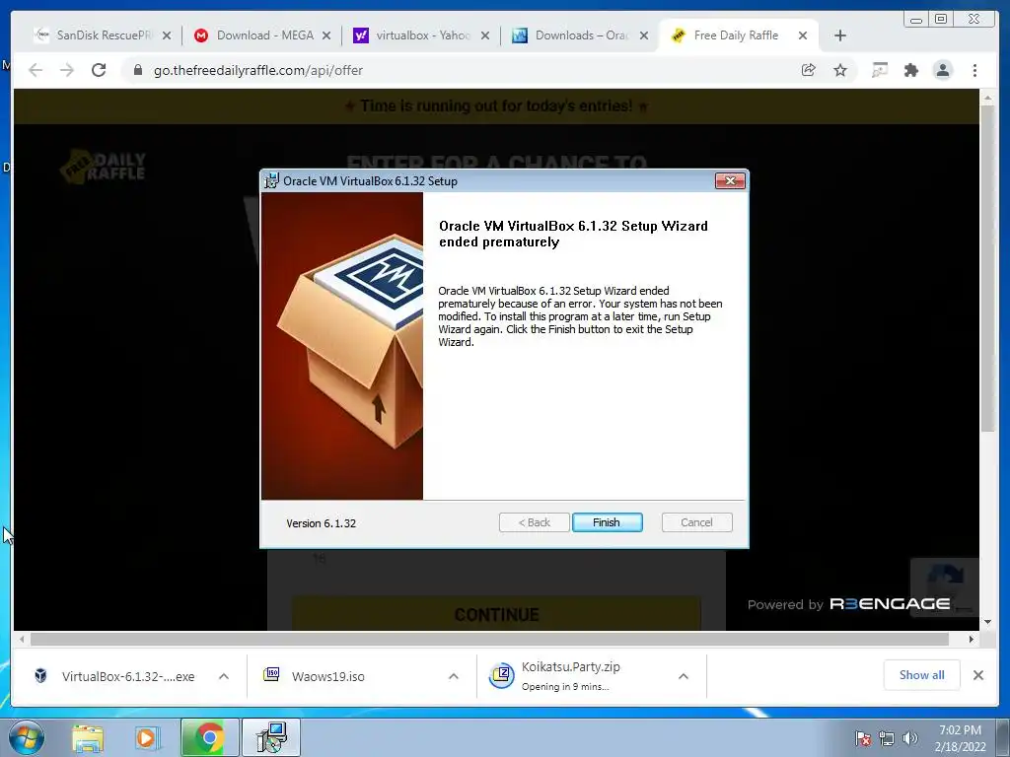The height and width of the screenshot is (757, 1010).
Task: Click the Cancel button in VirtualBox Setup
Action: click(x=696, y=522)
